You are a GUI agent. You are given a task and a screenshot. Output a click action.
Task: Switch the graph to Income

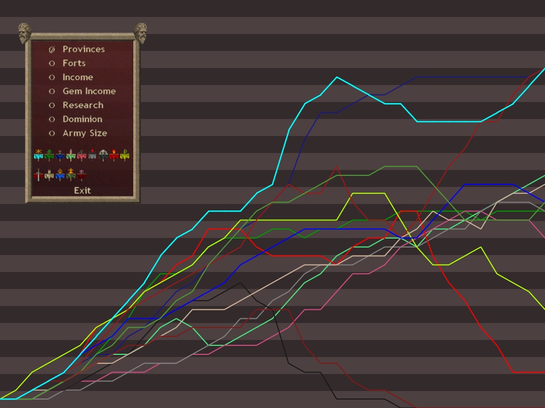pyautogui.click(x=71, y=77)
